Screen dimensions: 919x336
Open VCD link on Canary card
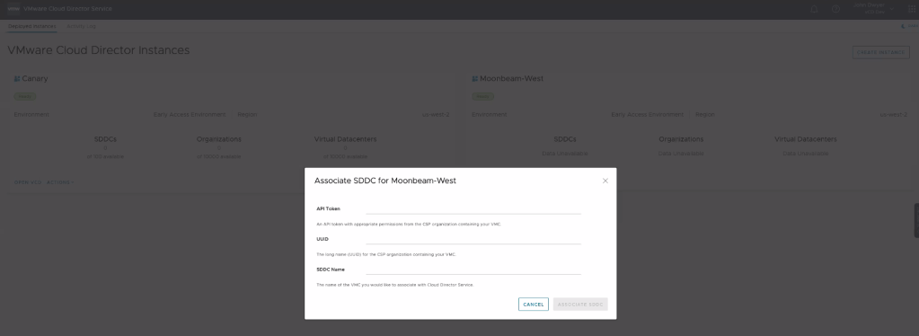coord(28,182)
